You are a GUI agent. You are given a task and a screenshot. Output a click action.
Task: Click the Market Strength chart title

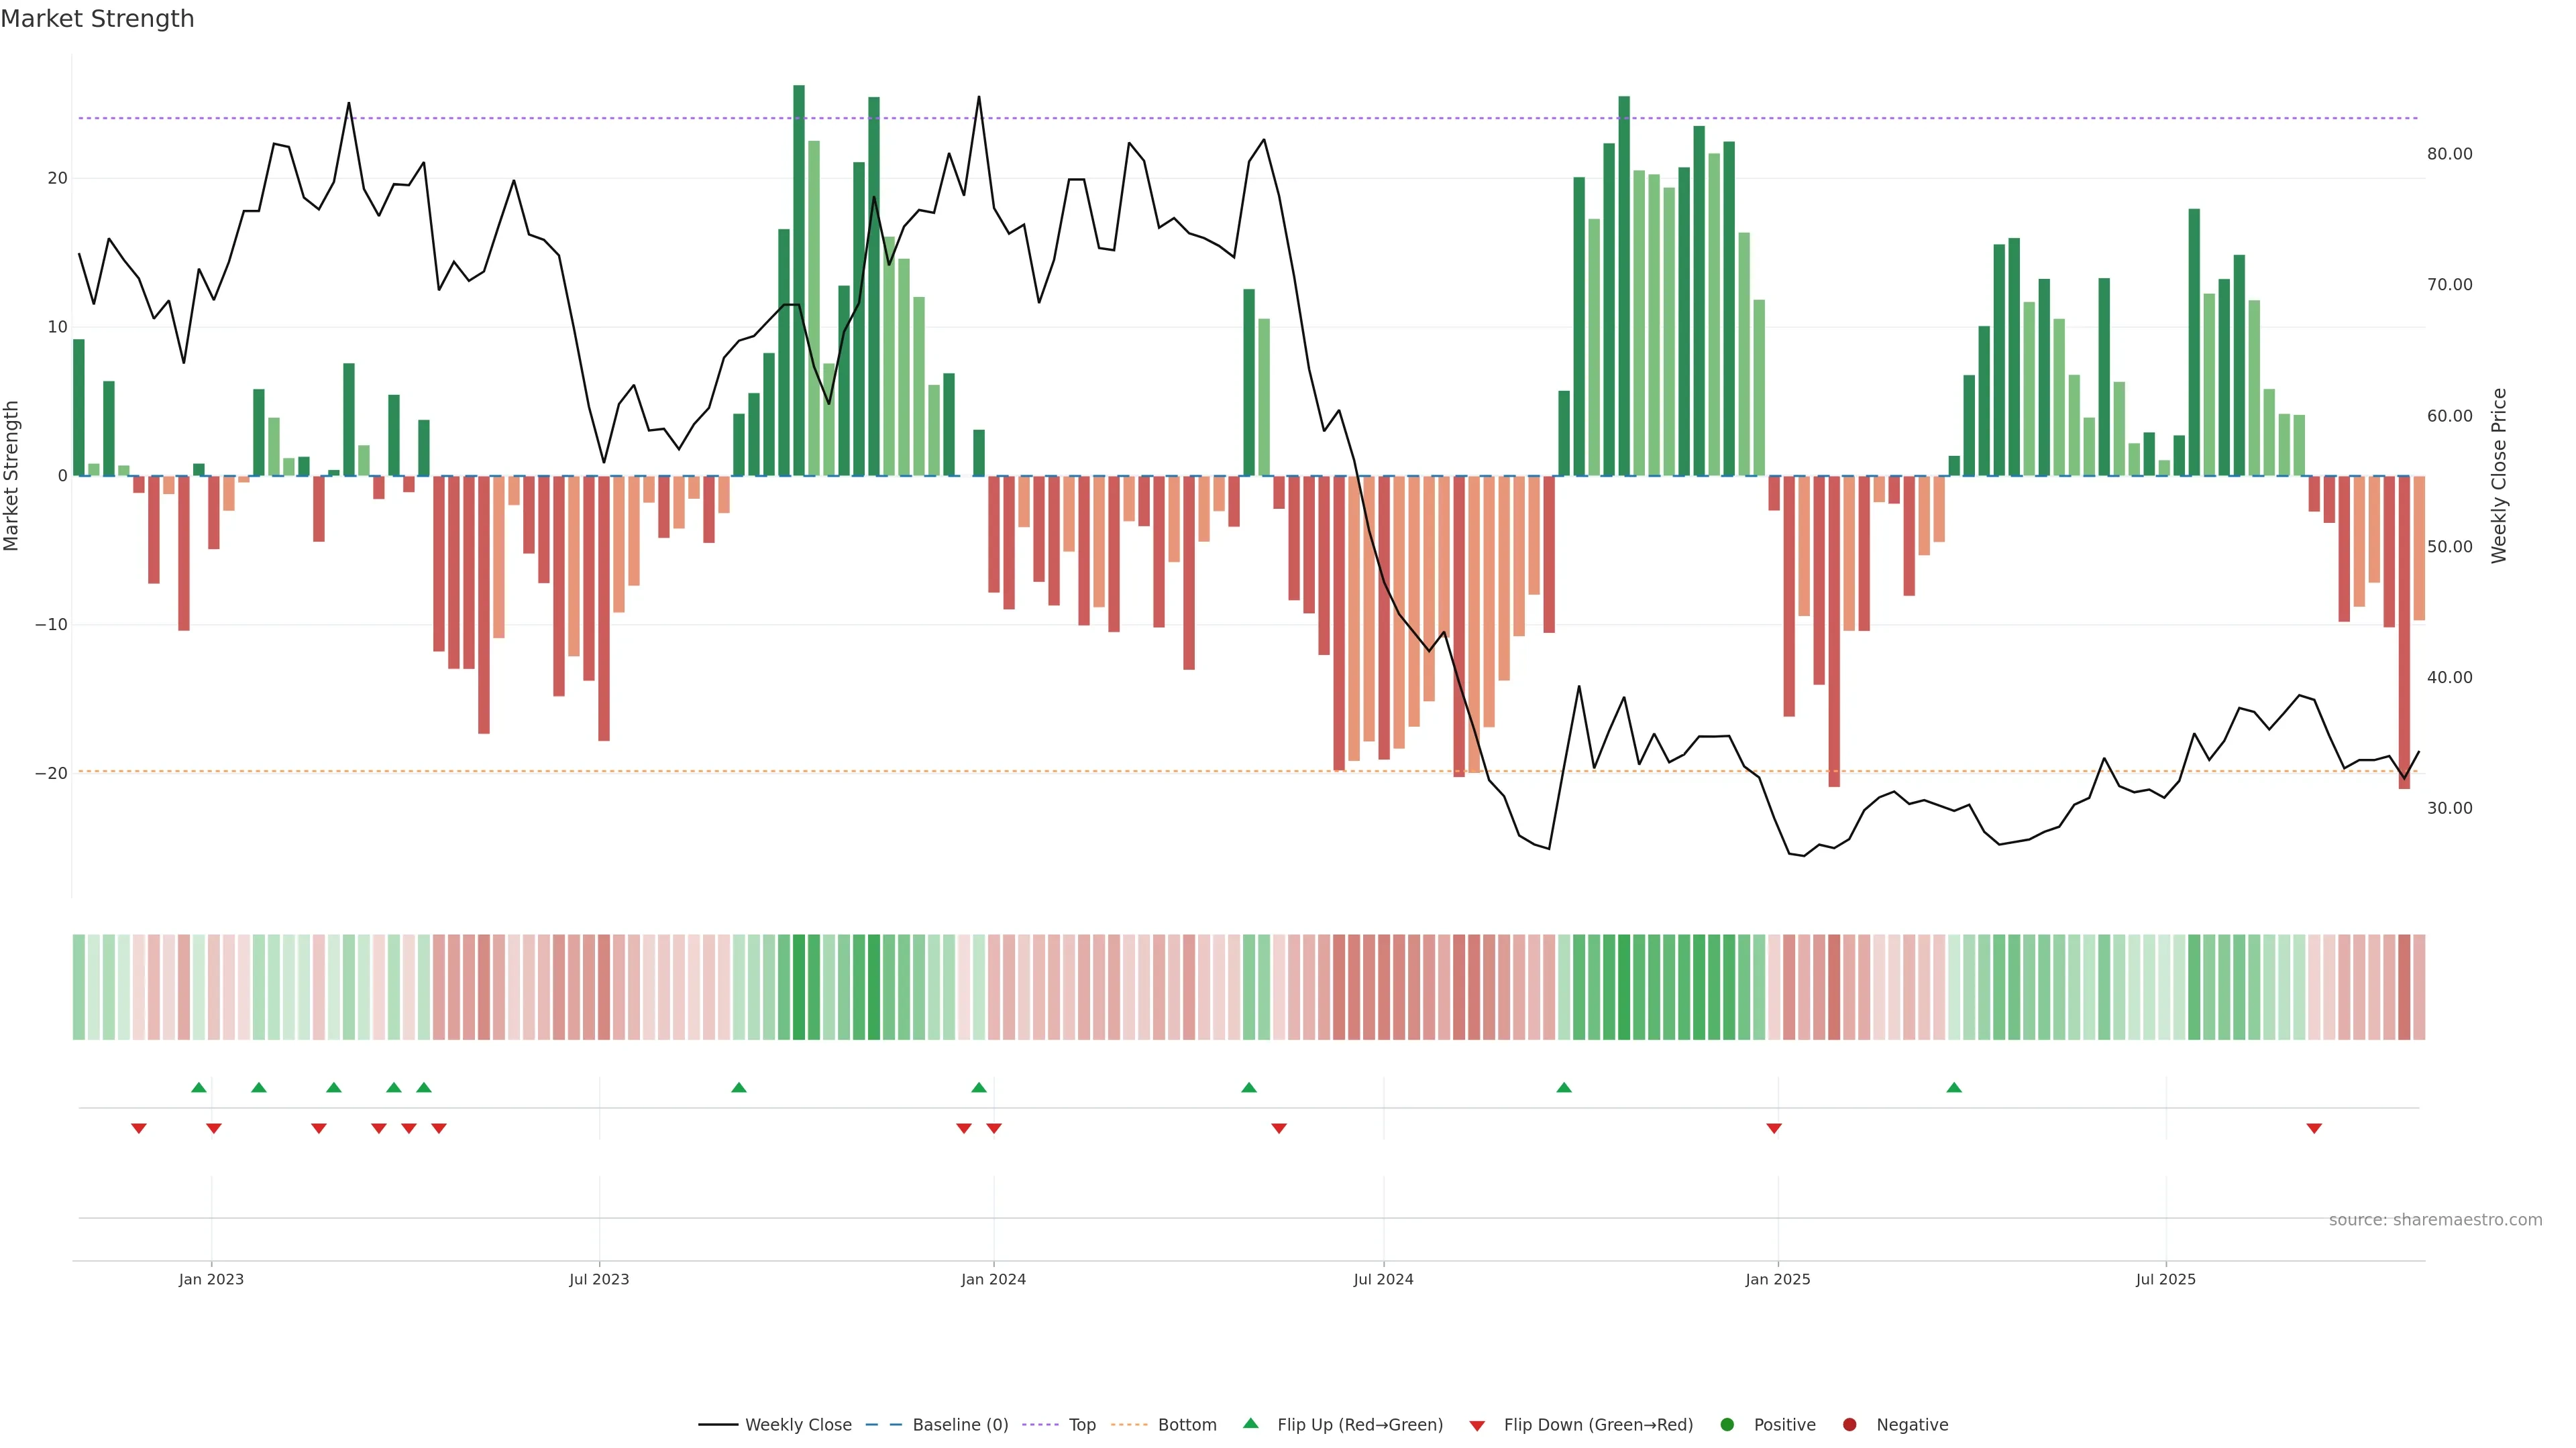tap(97, 19)
